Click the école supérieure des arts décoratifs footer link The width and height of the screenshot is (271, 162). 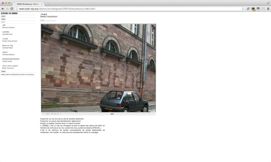[18, 75]
